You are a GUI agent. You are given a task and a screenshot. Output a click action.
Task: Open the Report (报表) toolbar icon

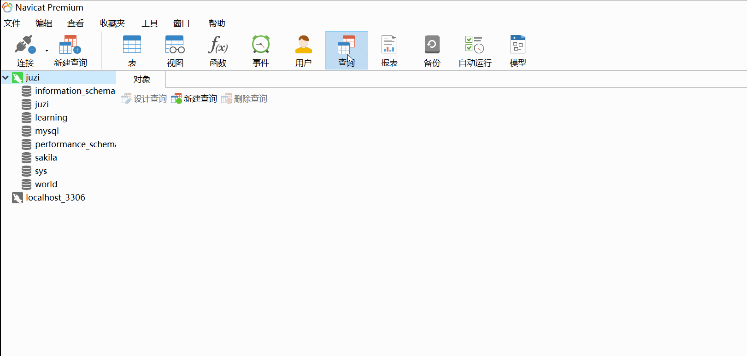pos(389,45)
